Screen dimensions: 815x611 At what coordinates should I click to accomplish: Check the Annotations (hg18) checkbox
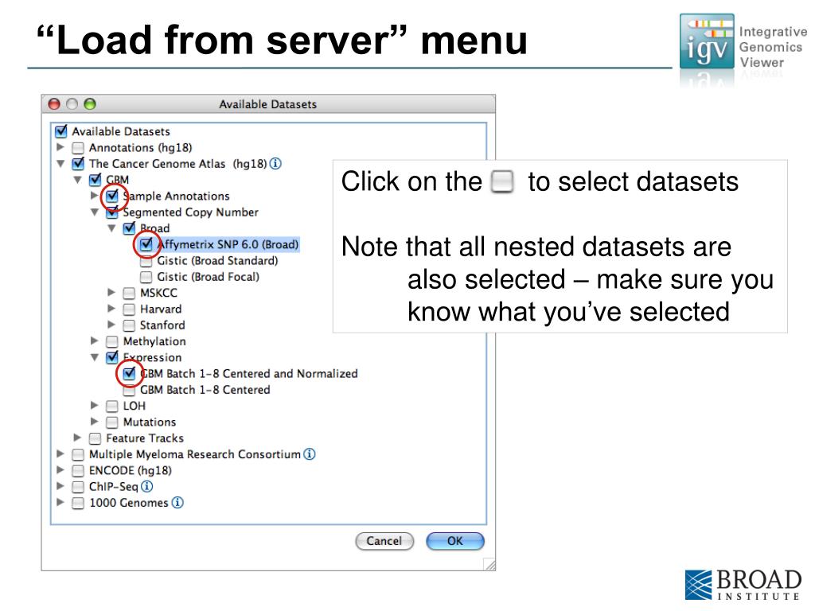(x=78, y=148)
